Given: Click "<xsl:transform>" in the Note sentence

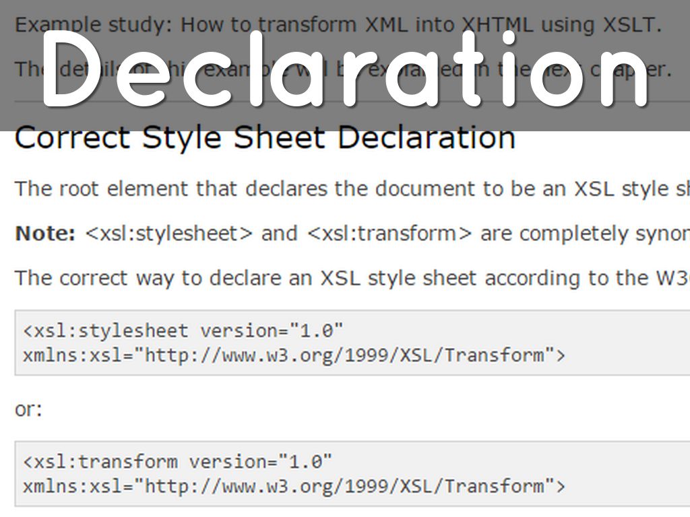Looking at the screenshot, I should (x=390, y=234).
